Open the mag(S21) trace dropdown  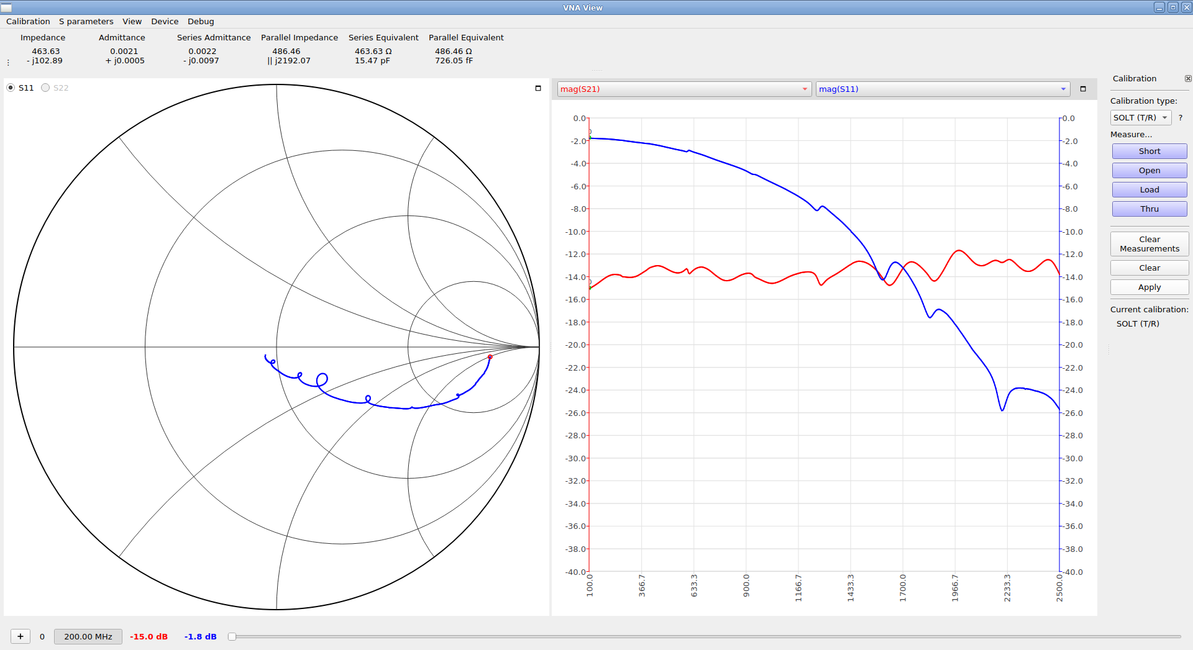tap(684, 89)
